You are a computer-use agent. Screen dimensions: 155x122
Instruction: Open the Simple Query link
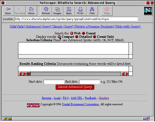63,26
